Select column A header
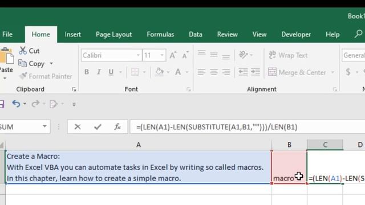The image size is (365, 205). [139, 145]
